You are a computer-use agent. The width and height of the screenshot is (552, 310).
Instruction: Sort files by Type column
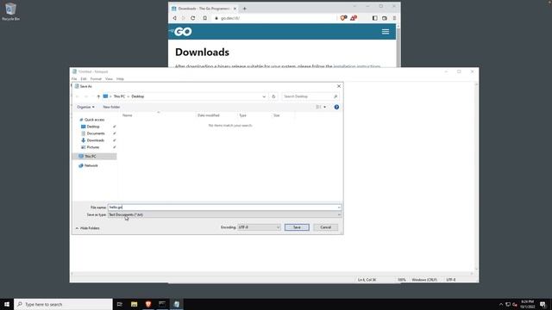243,115
